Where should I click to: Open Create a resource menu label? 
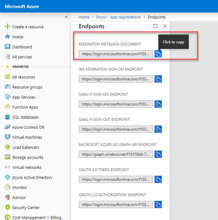click(28, 27)
